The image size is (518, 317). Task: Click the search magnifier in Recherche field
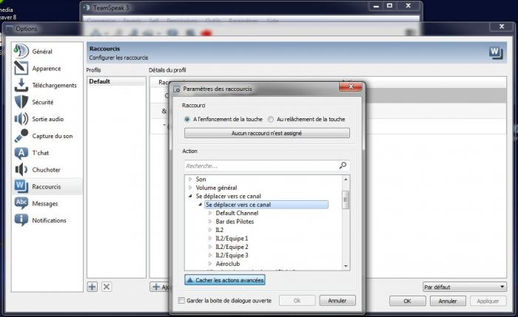click(x=343, y=166)
